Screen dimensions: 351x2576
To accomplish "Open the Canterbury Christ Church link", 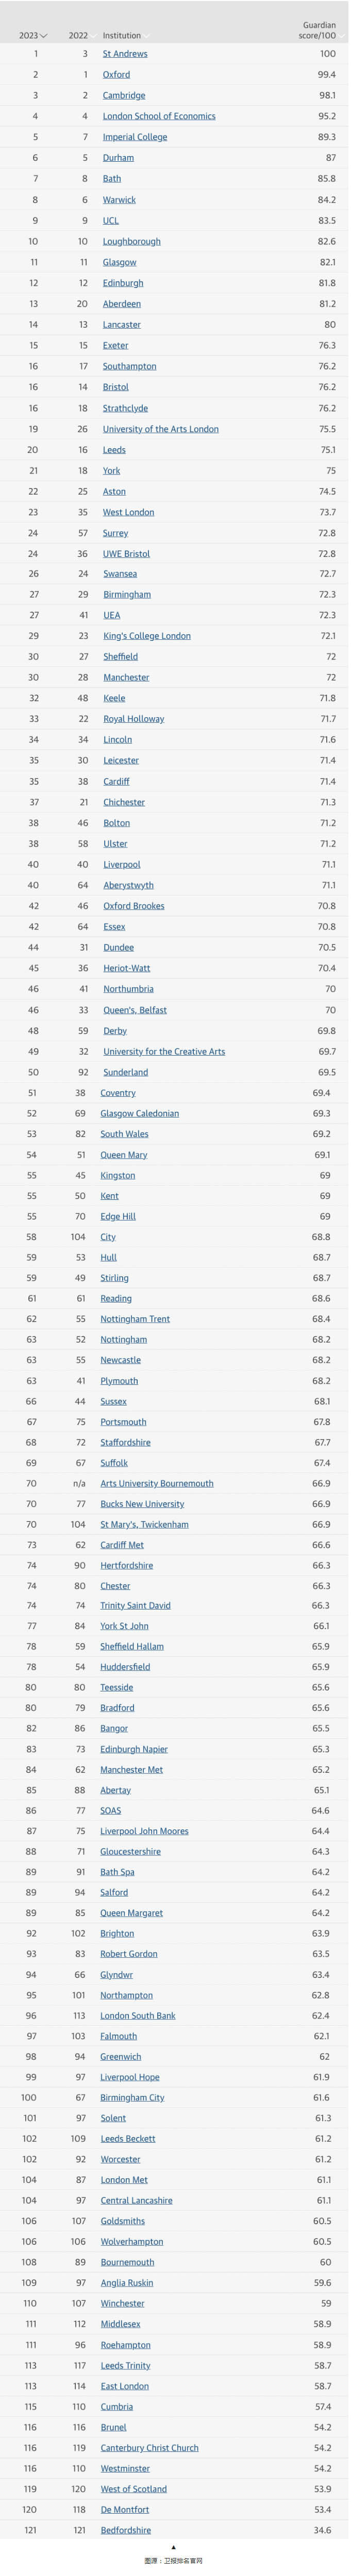I will pyautogui.click(x=150, y=2448).
